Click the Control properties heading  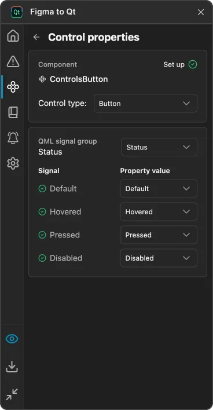94,38
